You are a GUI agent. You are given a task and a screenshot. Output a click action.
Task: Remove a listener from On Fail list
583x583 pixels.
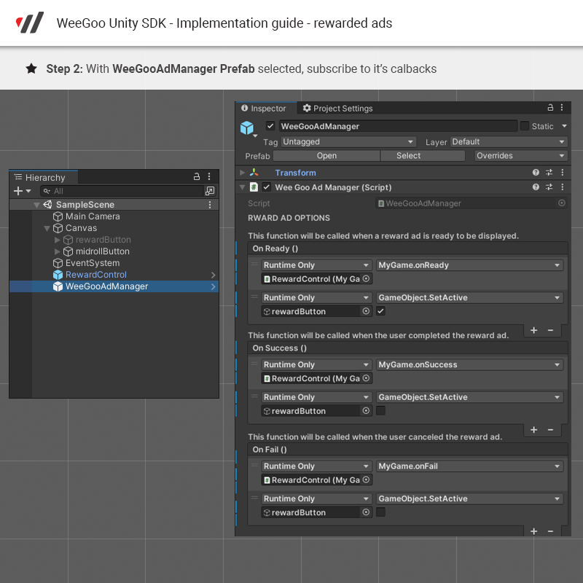coord(550,531)
